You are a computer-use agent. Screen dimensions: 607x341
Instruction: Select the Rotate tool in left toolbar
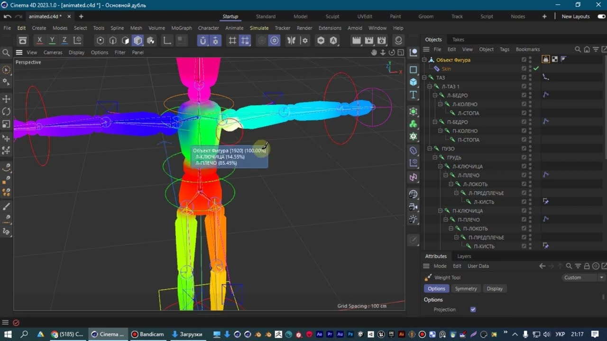pos(6,112)
